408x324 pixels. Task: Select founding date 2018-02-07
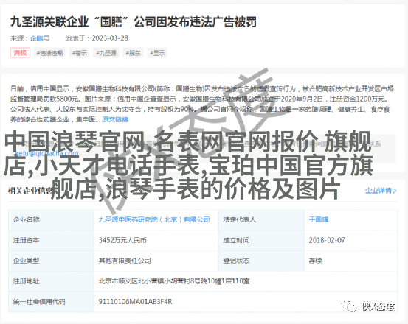[x=327, y=240]
